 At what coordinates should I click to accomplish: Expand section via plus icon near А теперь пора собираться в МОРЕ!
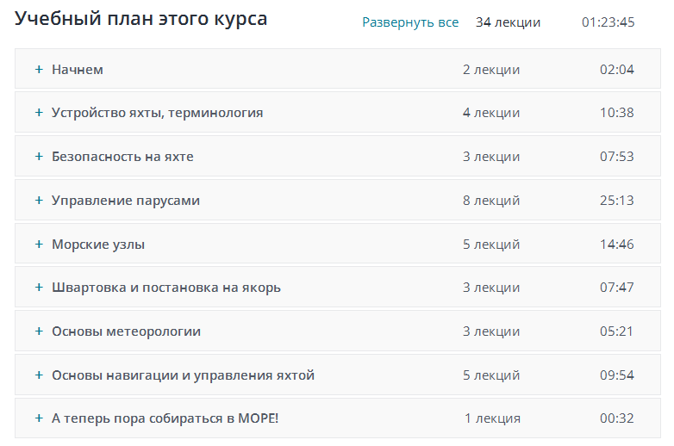[x=39, y=418]
